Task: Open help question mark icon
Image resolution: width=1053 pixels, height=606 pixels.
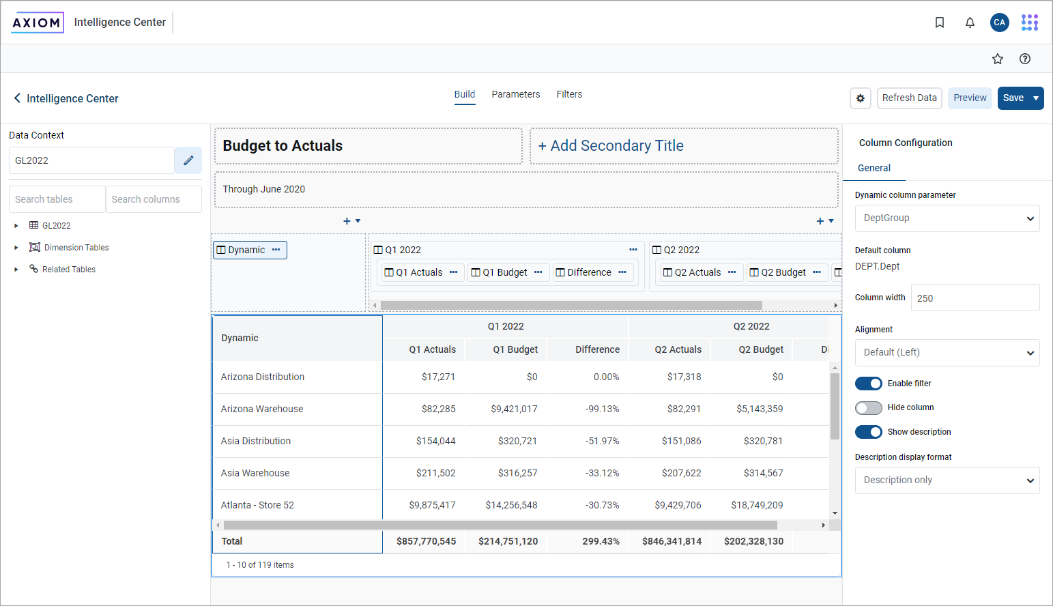Action: [x=1025, y=59]
